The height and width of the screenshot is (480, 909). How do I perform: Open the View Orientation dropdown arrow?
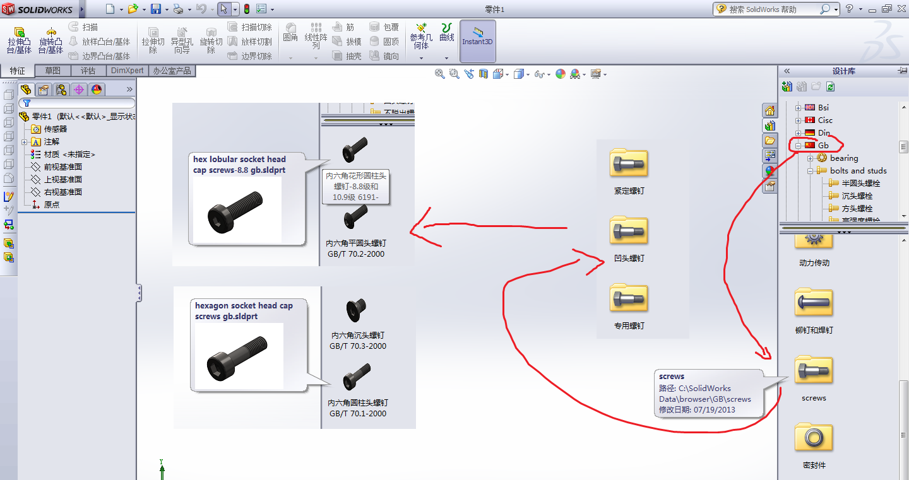(x=507, y=74)
